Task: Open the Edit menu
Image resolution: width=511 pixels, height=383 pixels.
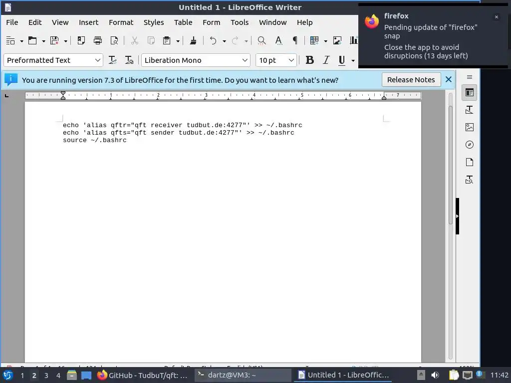Action: tap(35, 22)
